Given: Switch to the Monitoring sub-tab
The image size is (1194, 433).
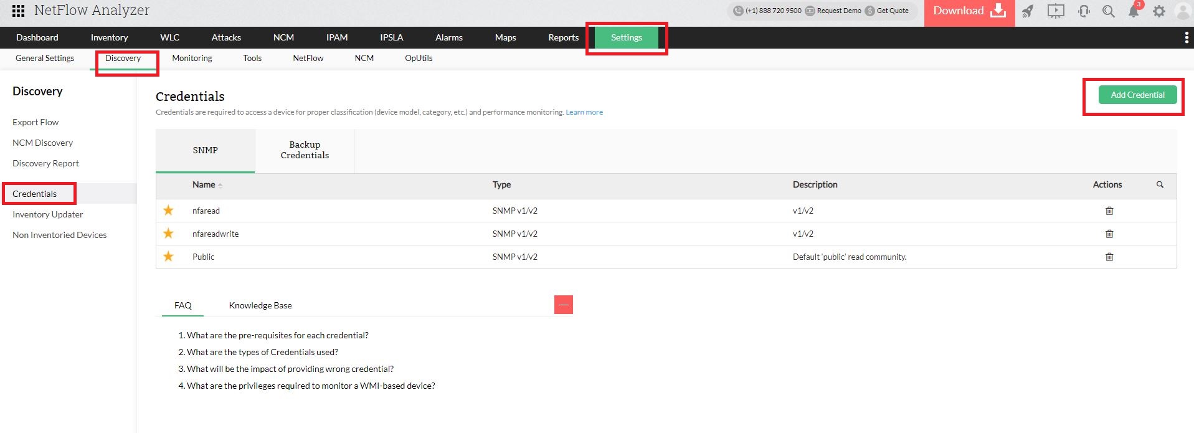Looking at the screenshot, I should (192, 58).
